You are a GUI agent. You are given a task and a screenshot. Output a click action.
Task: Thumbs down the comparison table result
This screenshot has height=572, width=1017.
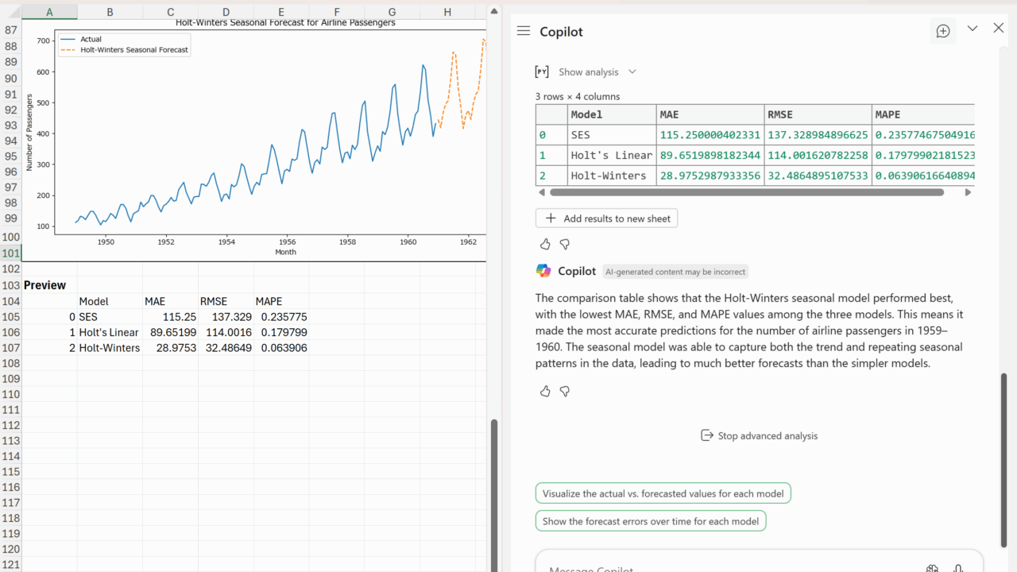(x=565, y=244)
